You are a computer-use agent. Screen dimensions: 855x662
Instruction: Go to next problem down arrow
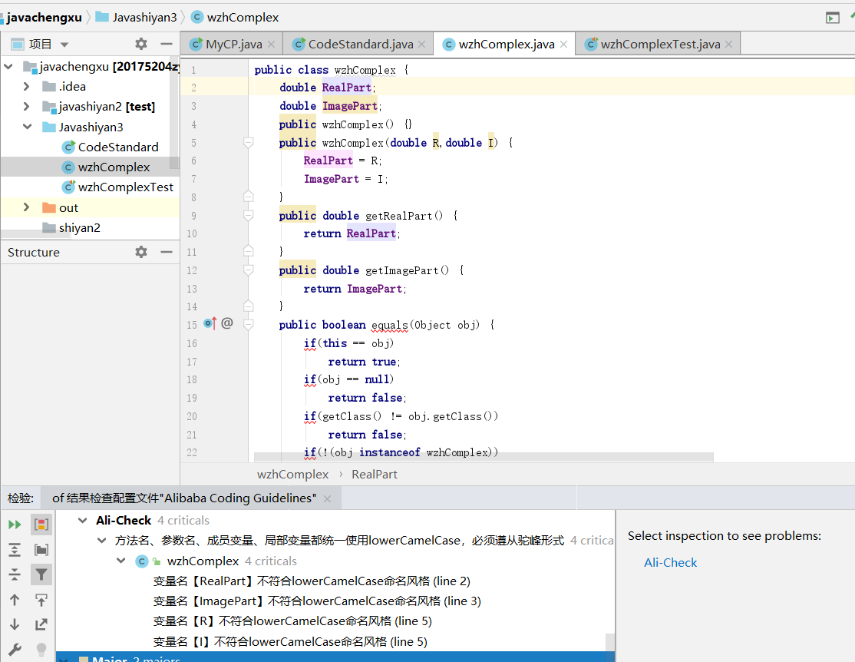pos(15,624)
